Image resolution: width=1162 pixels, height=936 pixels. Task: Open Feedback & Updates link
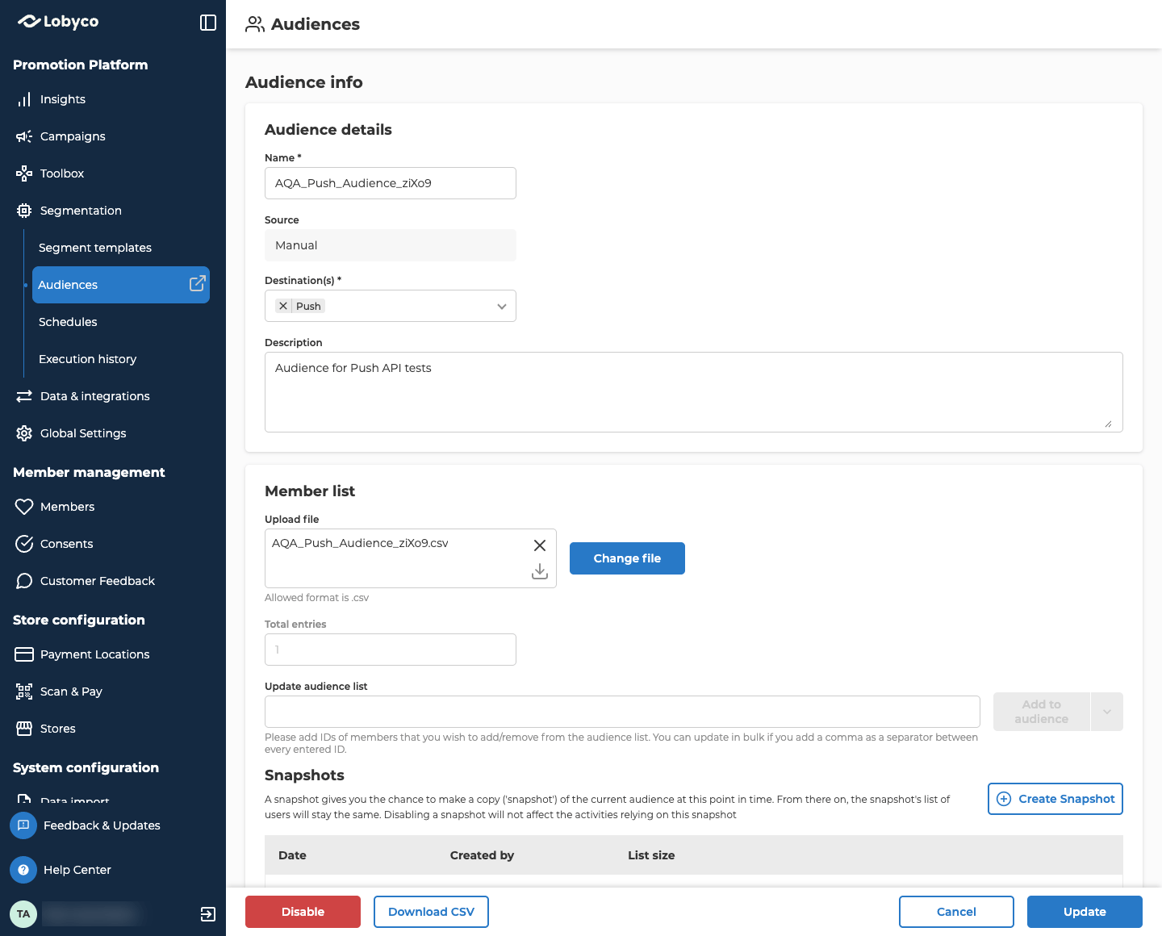[x=102, y=825]
